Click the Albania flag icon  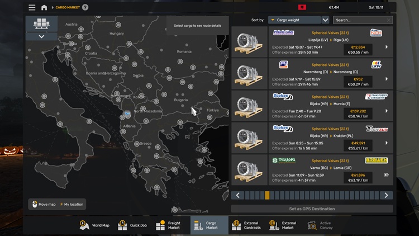click(302, 7)
